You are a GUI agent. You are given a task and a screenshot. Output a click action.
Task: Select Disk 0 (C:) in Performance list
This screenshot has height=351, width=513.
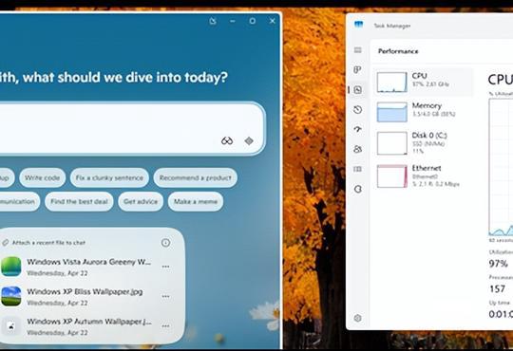pos(424,143)
